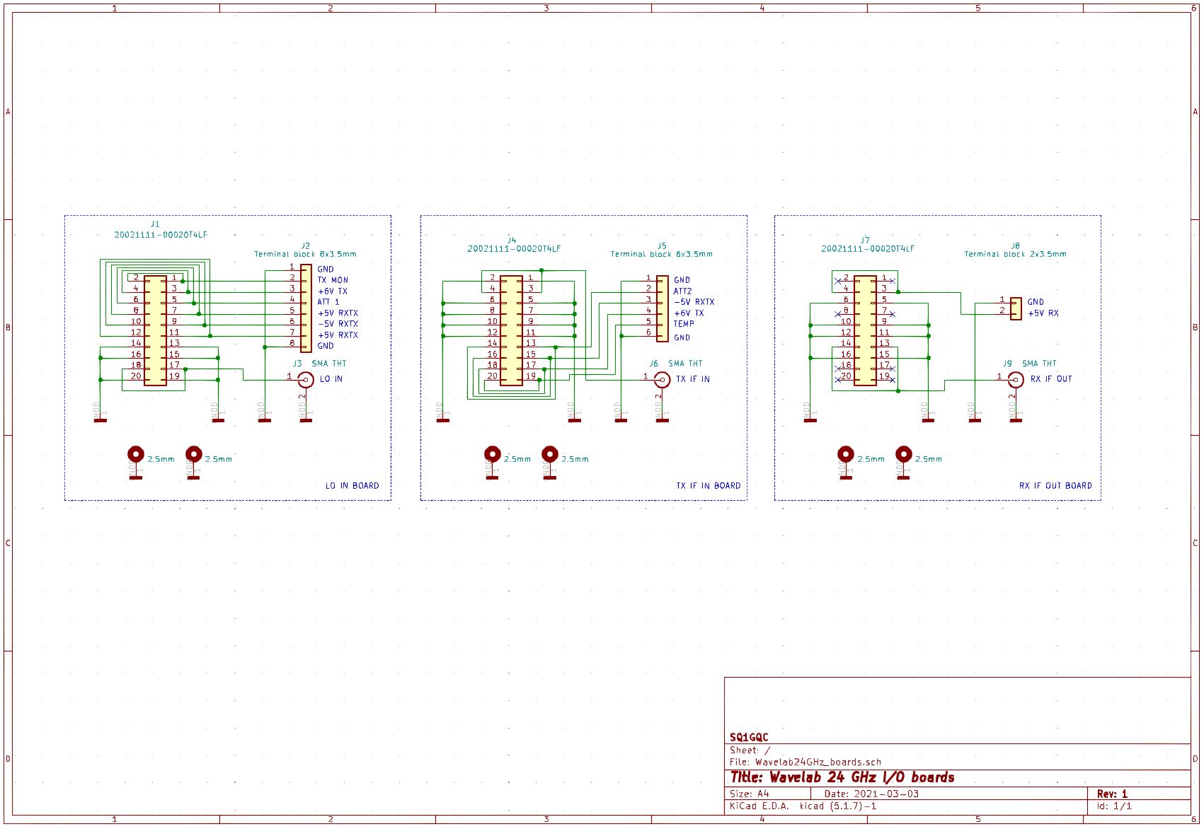Click the file name Wavelab24GHz_boards.sch
This screenshot has height=829, width=1204.
pos(818,763)
